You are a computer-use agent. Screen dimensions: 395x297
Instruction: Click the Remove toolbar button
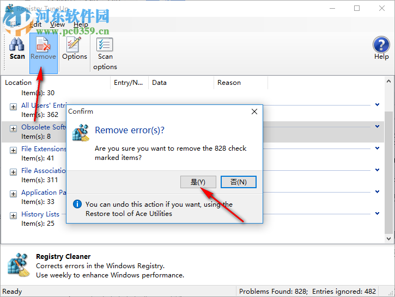click(44, 53)
